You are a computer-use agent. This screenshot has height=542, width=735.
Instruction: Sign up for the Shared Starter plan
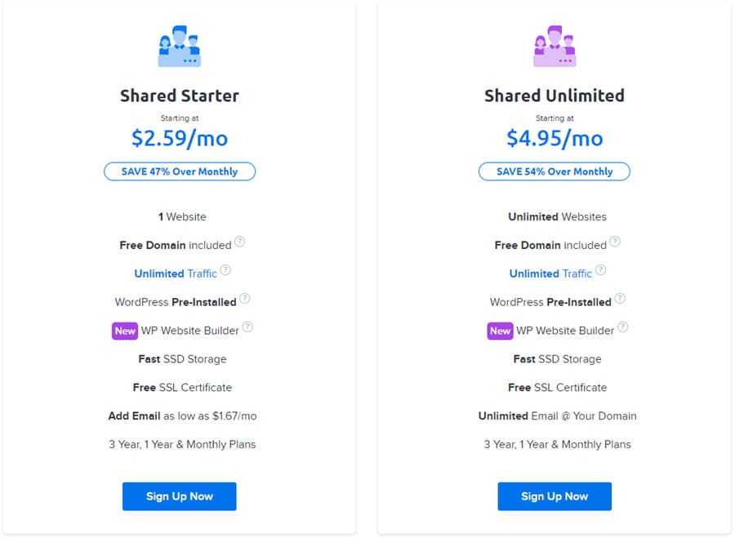point(179,496)
